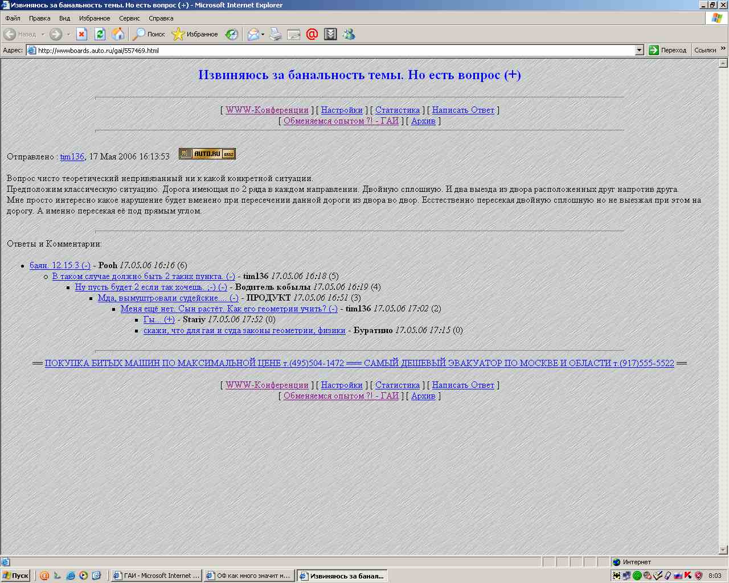The width and height of the screenshot is (729, 583).
Task: Click the Пуск start button
Action: tap(15, 576)
